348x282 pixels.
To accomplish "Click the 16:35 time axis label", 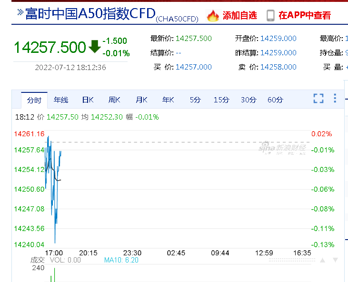I will (302, 253).
